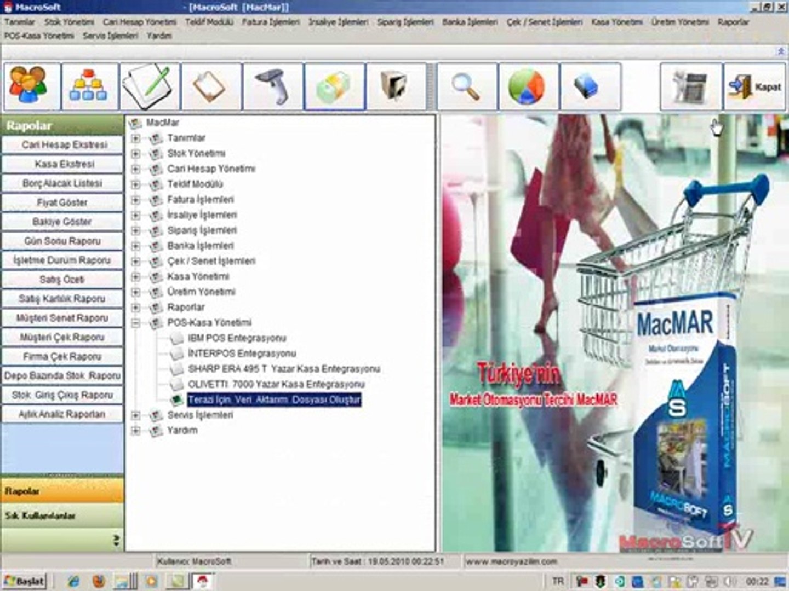Click the Bakiye Göster button
The width and height of the screenshot is (789, 591).
[x=62, y=222]
